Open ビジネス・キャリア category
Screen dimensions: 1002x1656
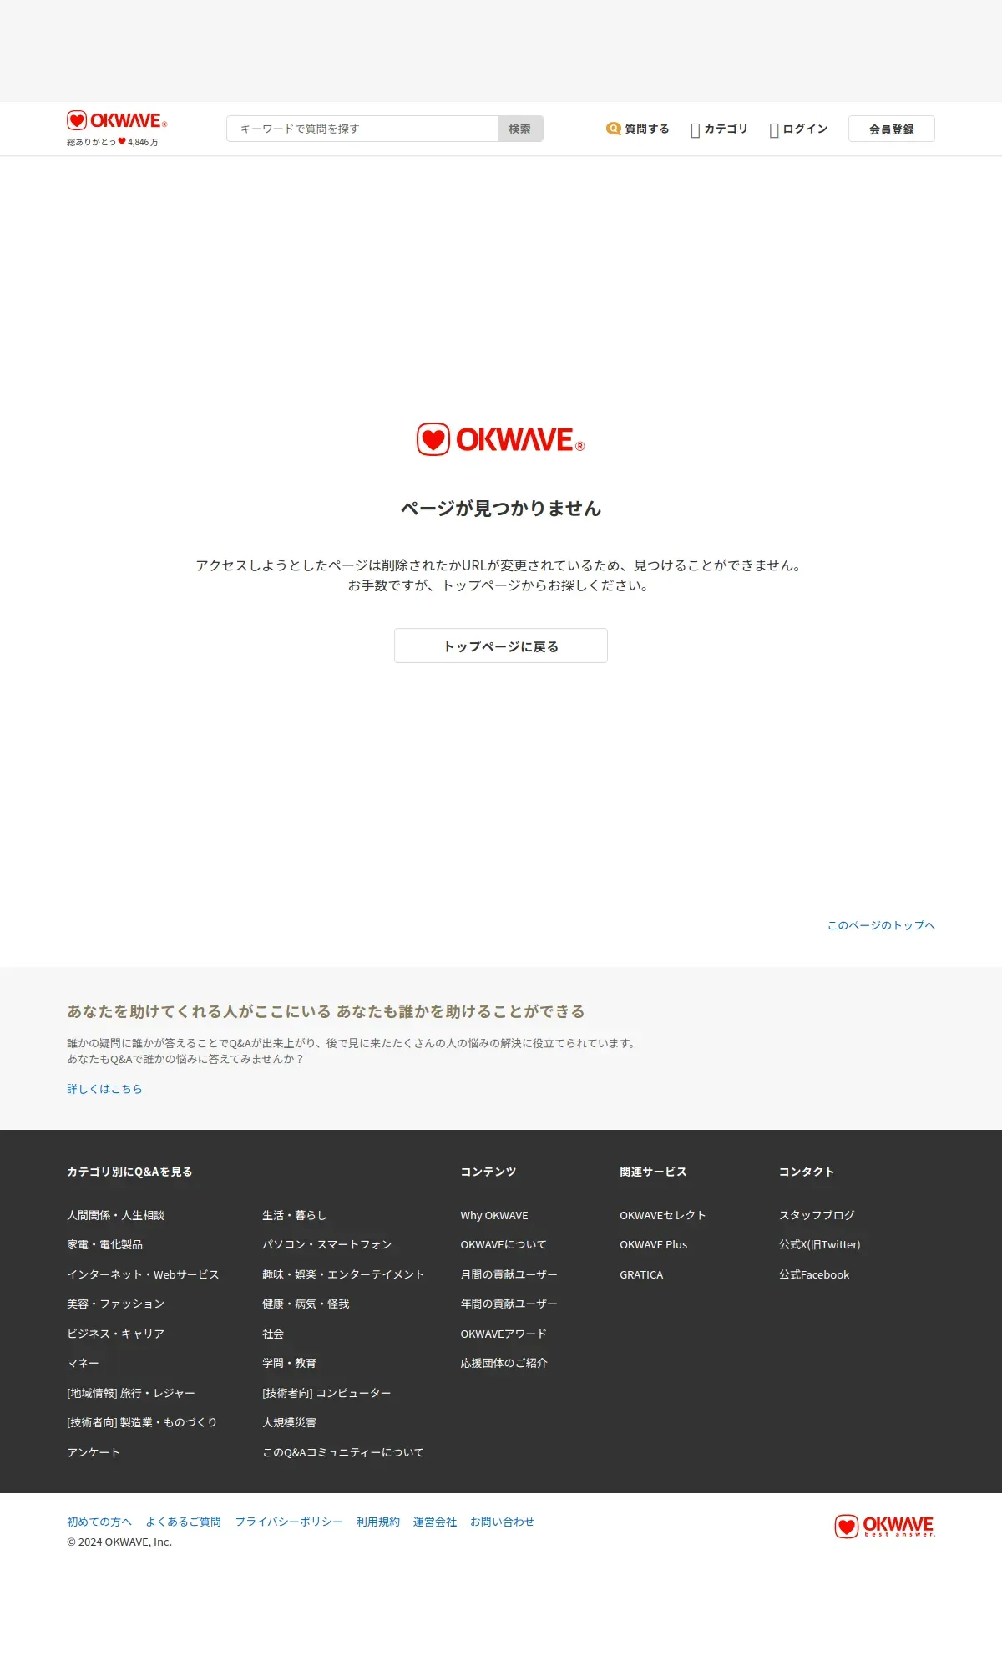click(115, 1334)
